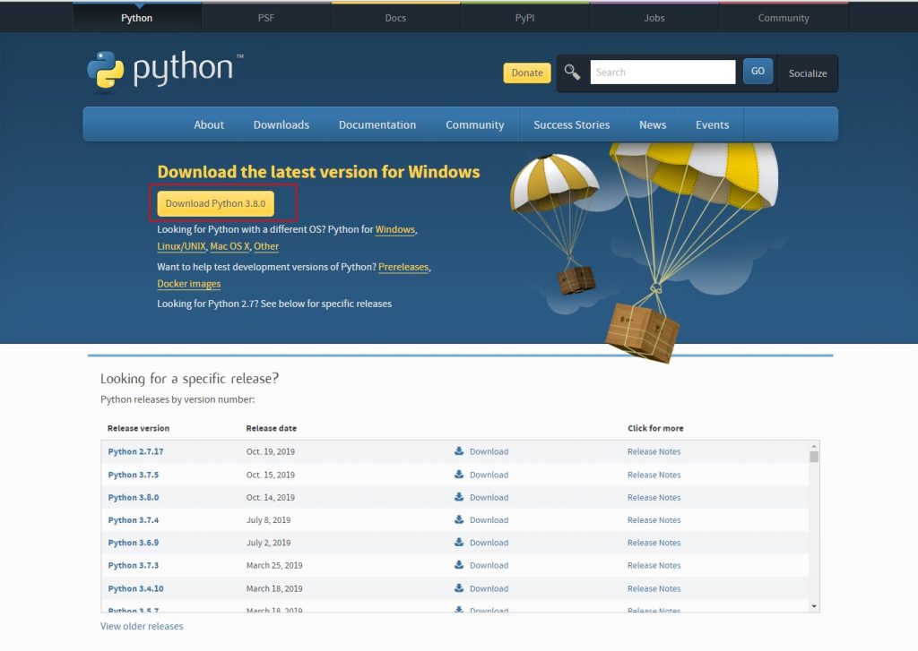Open the Docker images link

tap(188, 284)
